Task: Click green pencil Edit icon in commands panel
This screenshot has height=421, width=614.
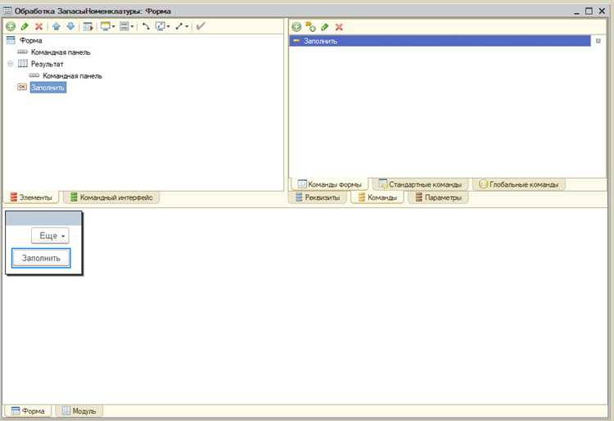Action: tap(325, 27)
